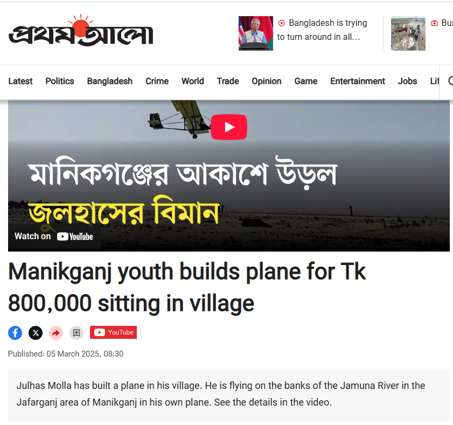The height and width of the screenshot is (425, 453).
Task: Bookmark this article
Action: [x=76, y=333]
